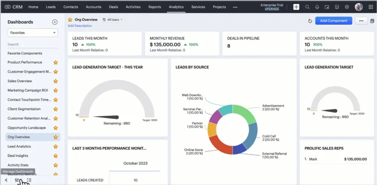Viewport: 377px width, 185px height.
Task: Collapse the dashboards sidebar panel
Action: [6, 180]
